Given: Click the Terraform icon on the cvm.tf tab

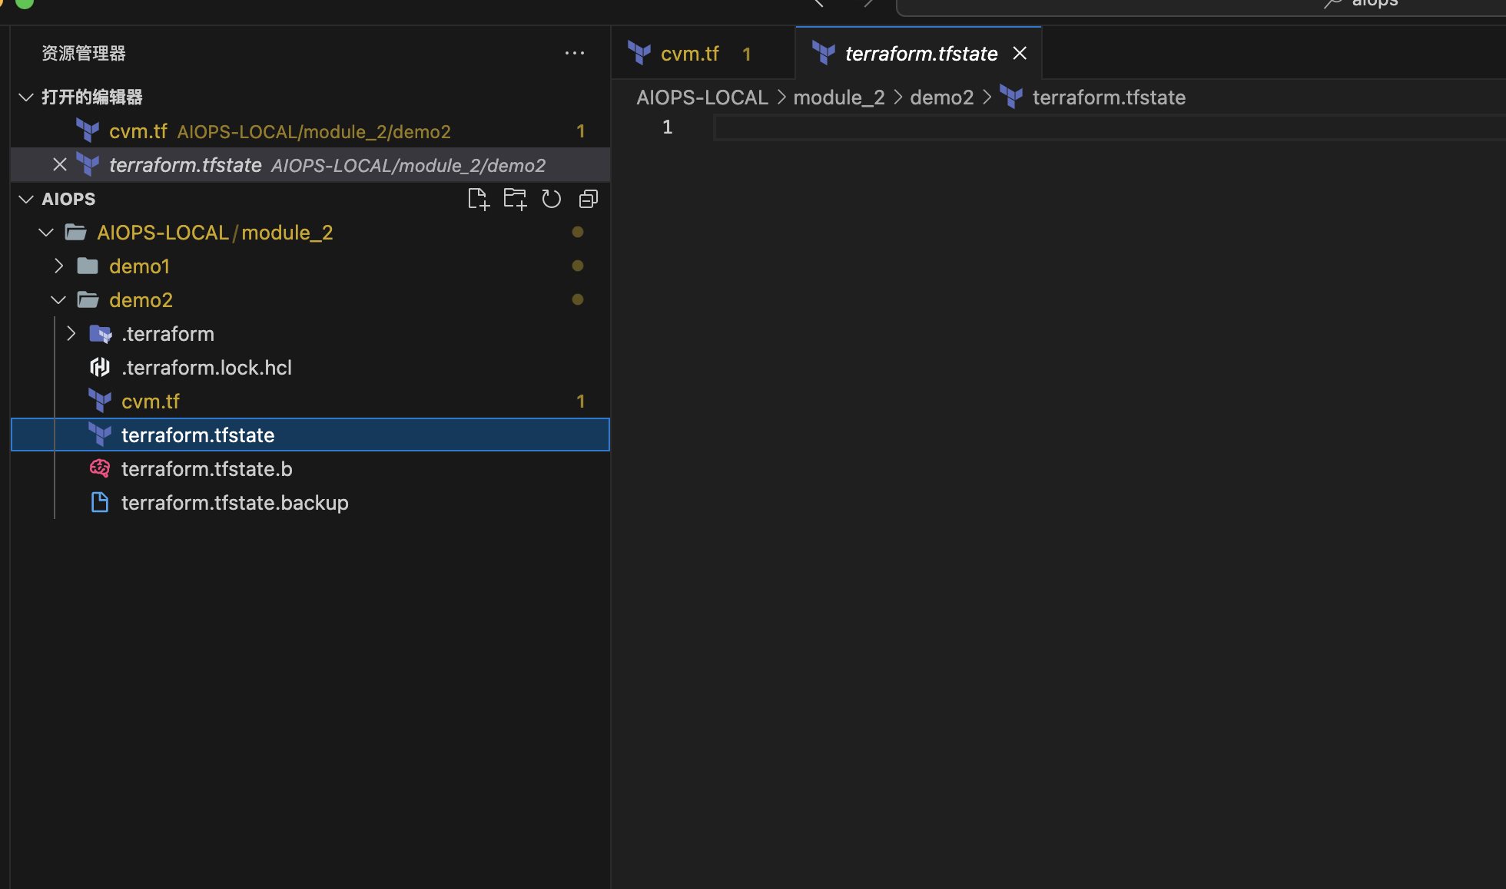Looking at the screenshot, I should (x=639, y=53).
